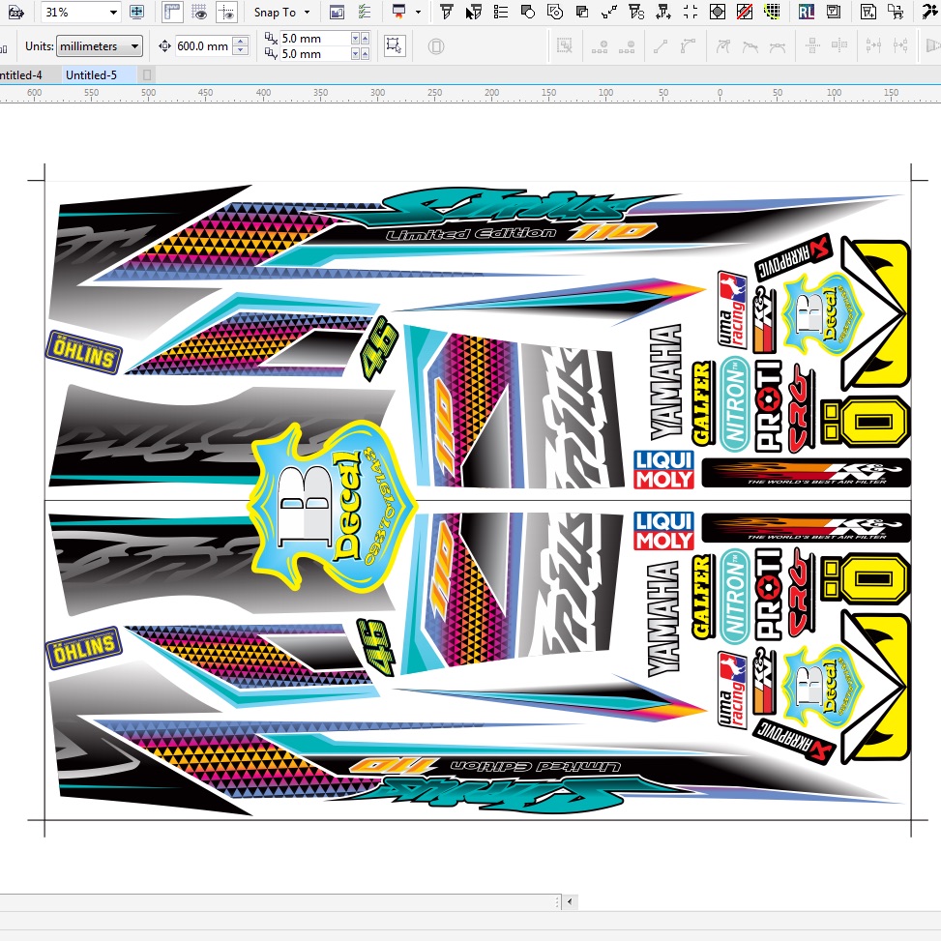Click the duplicate distance Y field
This screenshot has width=941, height=941.
tap(315, 54)
